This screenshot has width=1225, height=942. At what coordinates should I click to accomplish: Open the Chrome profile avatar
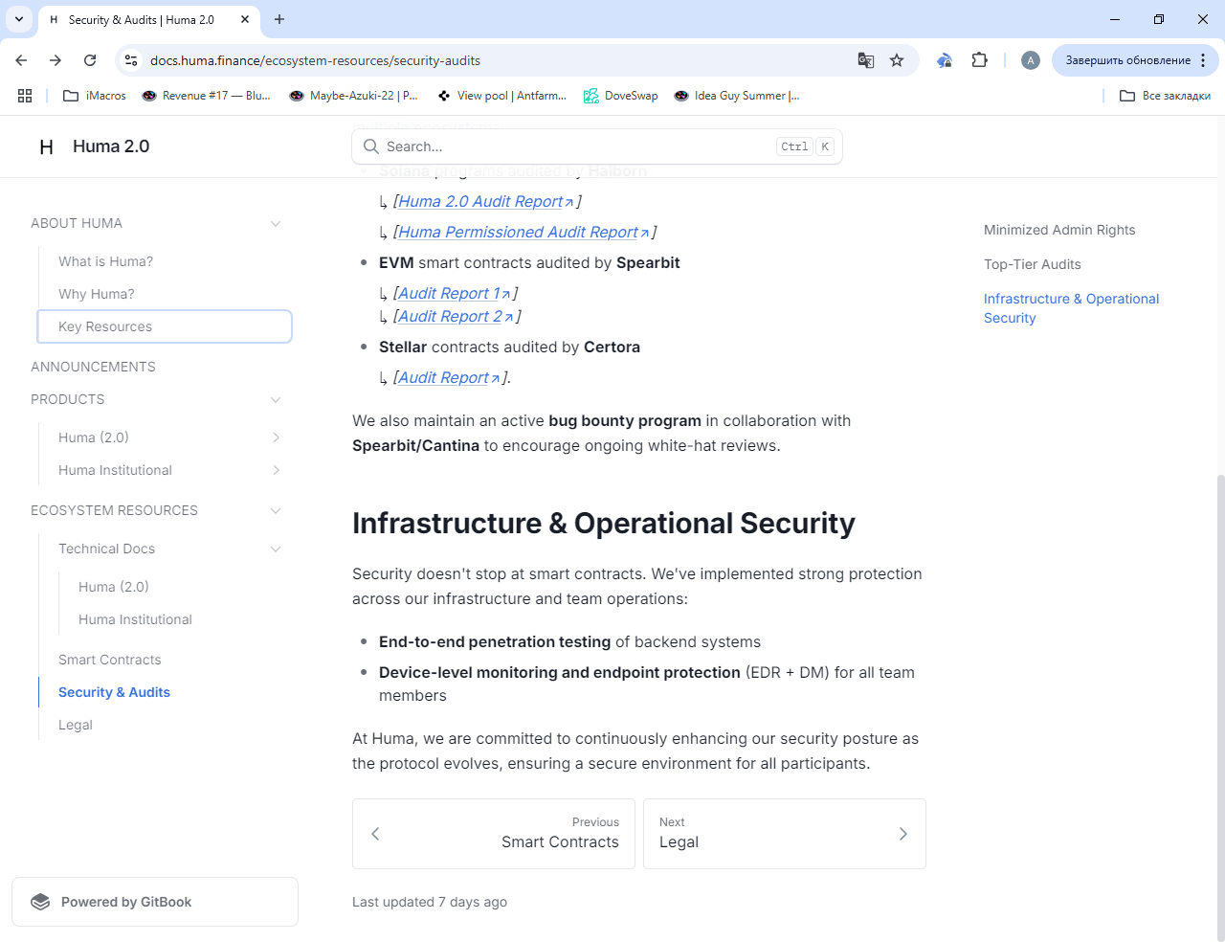pyautogui.click(x=1031, y=60)
